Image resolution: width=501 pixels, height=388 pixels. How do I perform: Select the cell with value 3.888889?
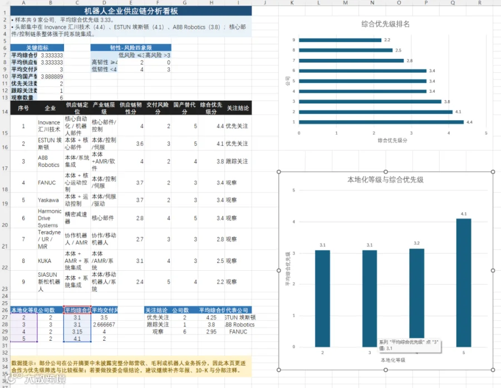click(x=51, y=77)
